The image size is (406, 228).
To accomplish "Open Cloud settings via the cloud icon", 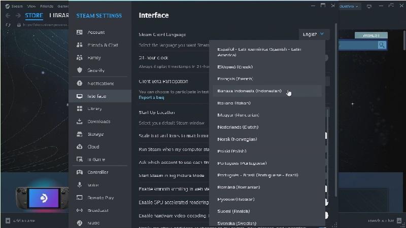I will 80,146.
